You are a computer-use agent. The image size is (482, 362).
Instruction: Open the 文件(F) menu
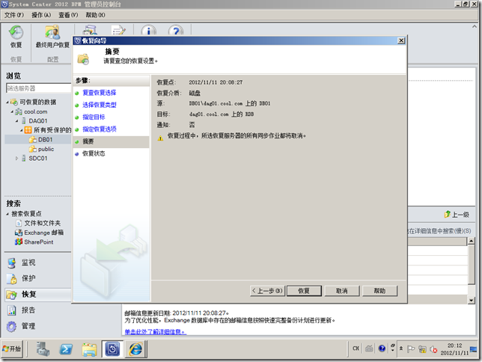[x=14, y=15]
